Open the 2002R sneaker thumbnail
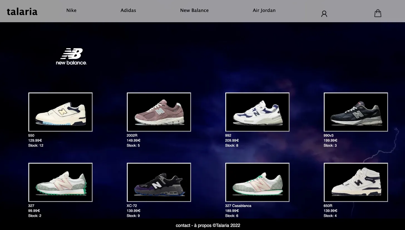Screen dimensions: 405x230 [159, 112]
